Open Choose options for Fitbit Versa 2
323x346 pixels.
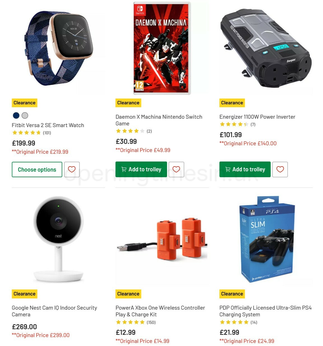pos(37,169)
